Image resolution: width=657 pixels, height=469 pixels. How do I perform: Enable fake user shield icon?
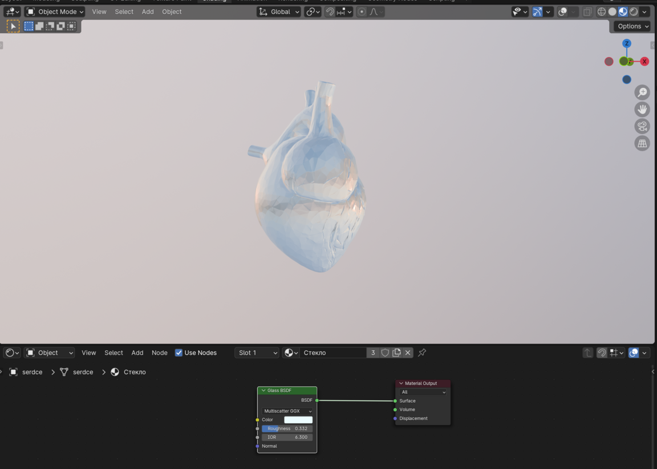tap(385, 353)
